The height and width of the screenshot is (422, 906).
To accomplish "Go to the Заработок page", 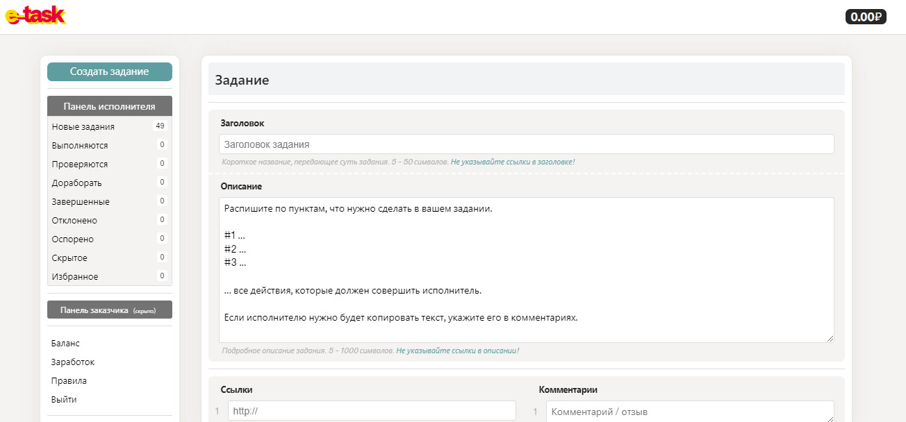I will click(x=73, y=362).
